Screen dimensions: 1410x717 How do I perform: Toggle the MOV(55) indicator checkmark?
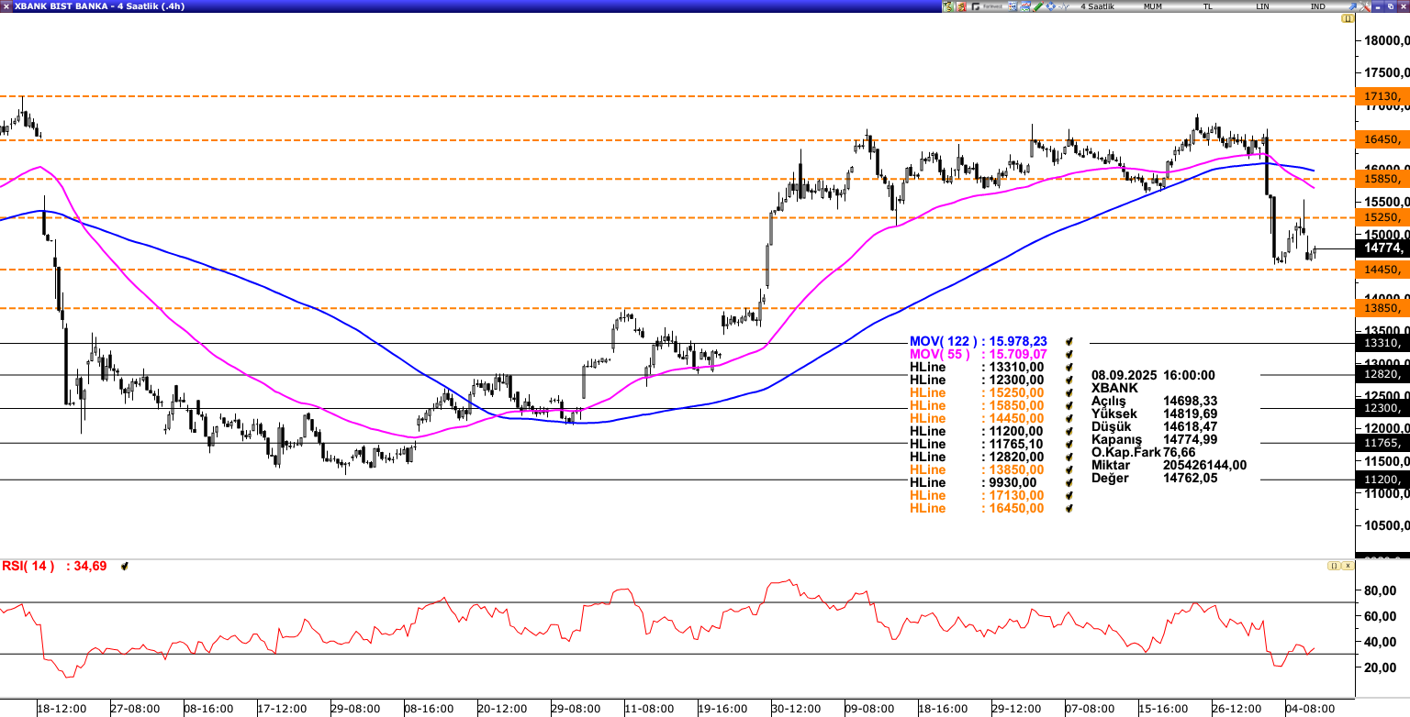[1069, 354]
